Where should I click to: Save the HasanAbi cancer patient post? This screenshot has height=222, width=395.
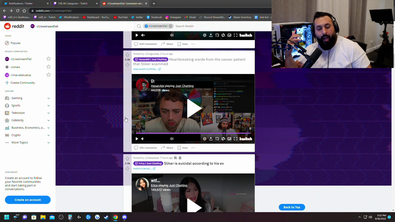183,148
